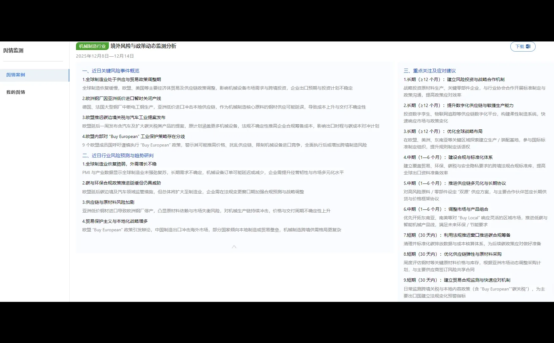This screenshot has height=343, width=554.
Task: Toggle selection of the 舆情案例 sidebar item
Action: point(15,75)
